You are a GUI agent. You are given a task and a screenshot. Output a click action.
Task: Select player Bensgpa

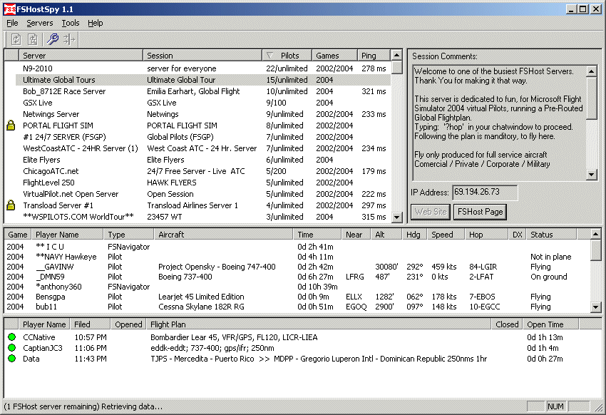point(297,297)
